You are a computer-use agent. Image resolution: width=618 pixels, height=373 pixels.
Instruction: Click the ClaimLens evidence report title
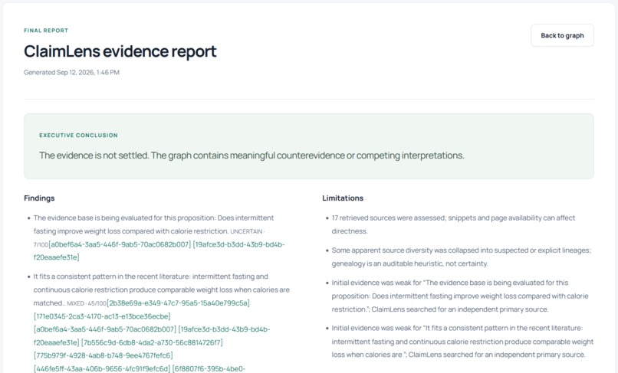click(120, 51)
